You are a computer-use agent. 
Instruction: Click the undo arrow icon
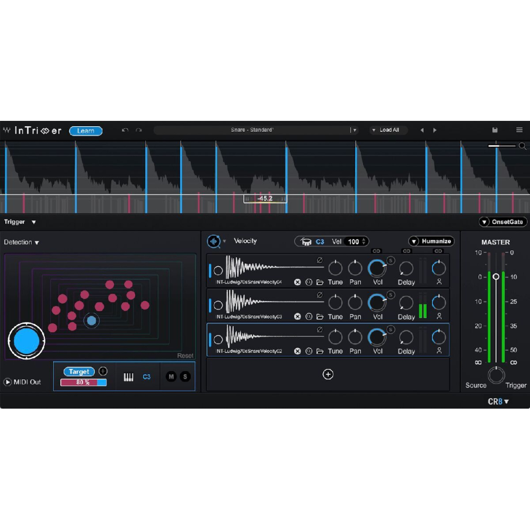pyautogui.click(x=126, y=130)
